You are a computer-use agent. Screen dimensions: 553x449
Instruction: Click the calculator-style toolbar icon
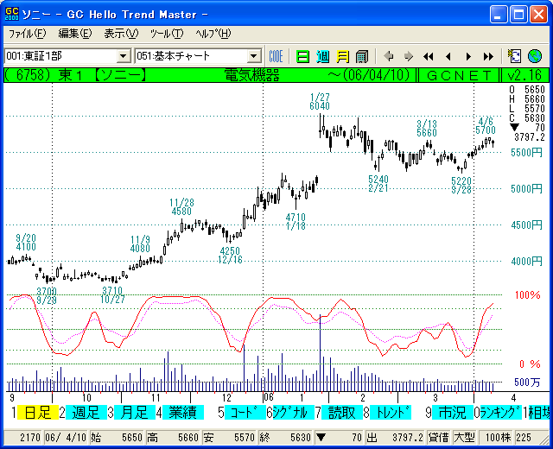click(362, 56)
